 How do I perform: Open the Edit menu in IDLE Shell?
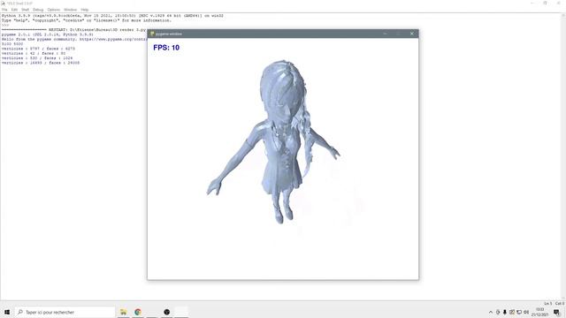click(x=14, y=10)
